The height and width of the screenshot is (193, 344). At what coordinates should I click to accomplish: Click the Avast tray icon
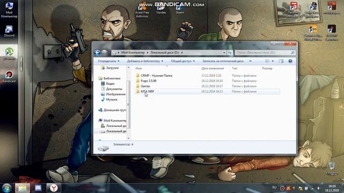pos(288,188)
